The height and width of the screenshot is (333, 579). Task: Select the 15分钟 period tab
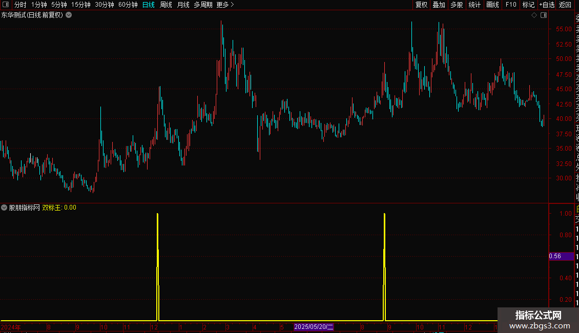[81, 5]
